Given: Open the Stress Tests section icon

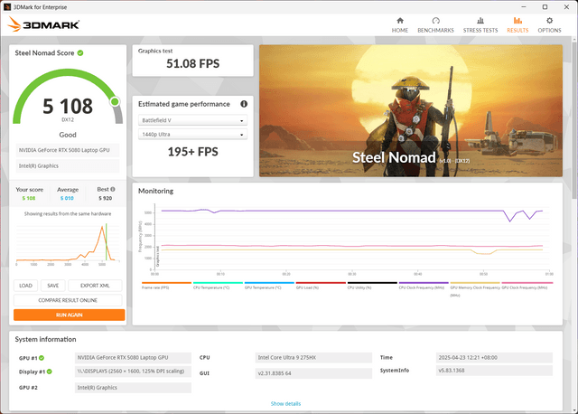Looking at the screenshot, I should pos(480,21).
